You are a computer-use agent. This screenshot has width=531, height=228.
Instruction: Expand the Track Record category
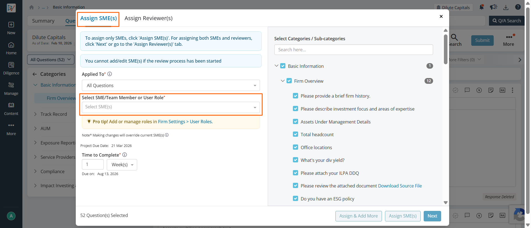click(35, 114)
